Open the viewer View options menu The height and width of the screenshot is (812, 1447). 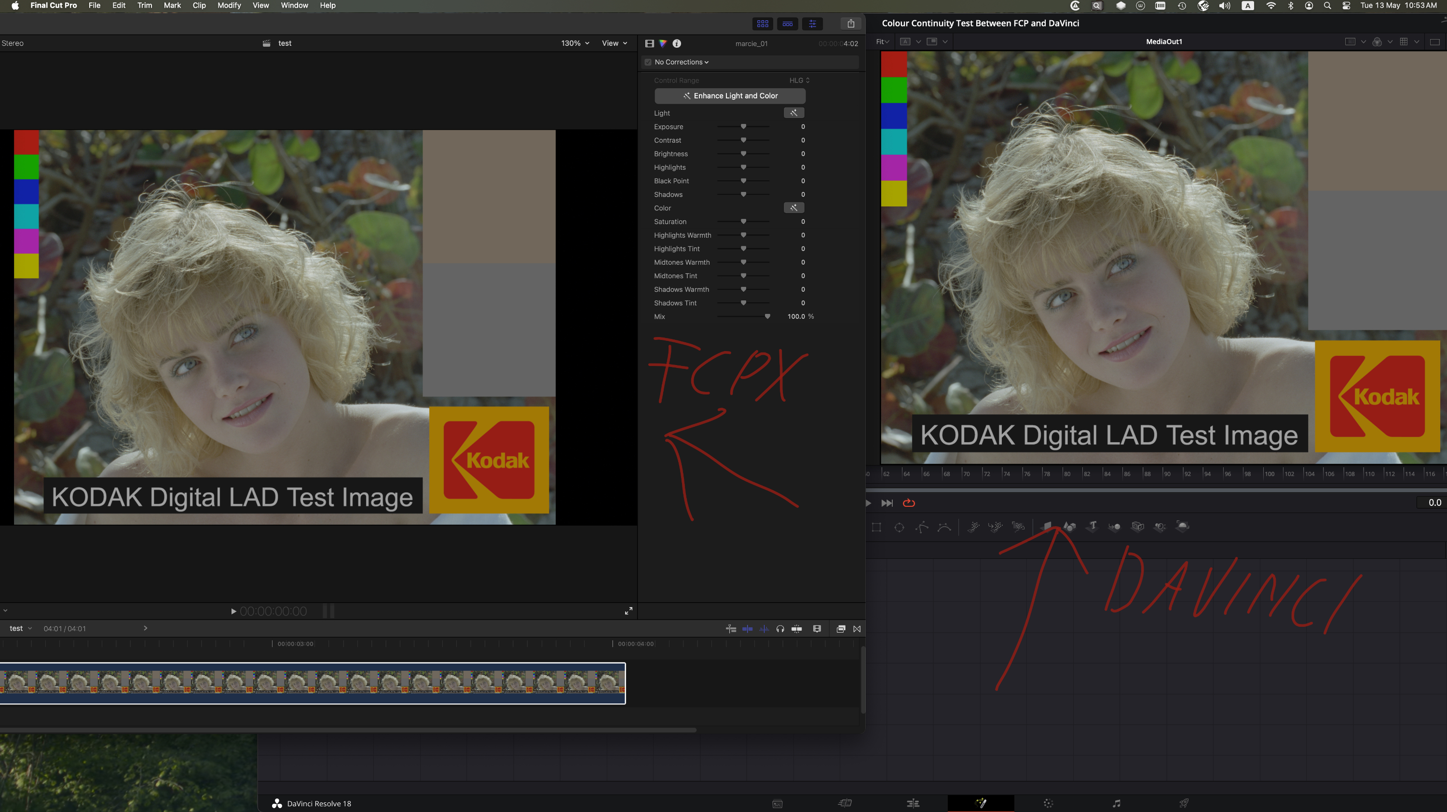click(614, 43)
